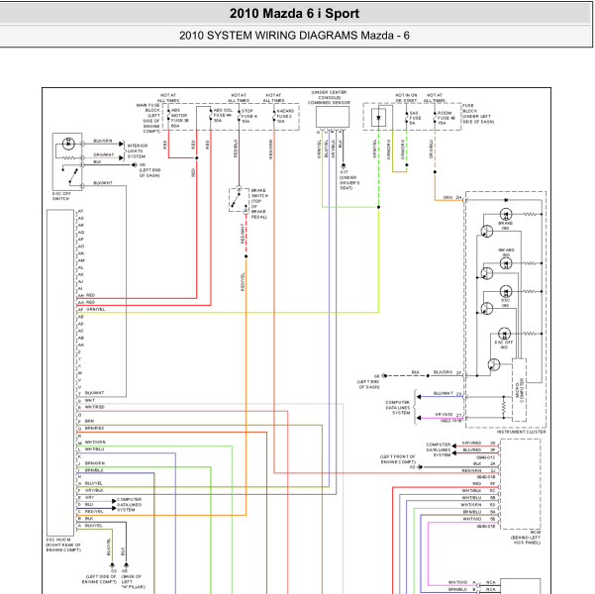Select the 'ROOM FUSE 40 15A' label

pos(445,118)
